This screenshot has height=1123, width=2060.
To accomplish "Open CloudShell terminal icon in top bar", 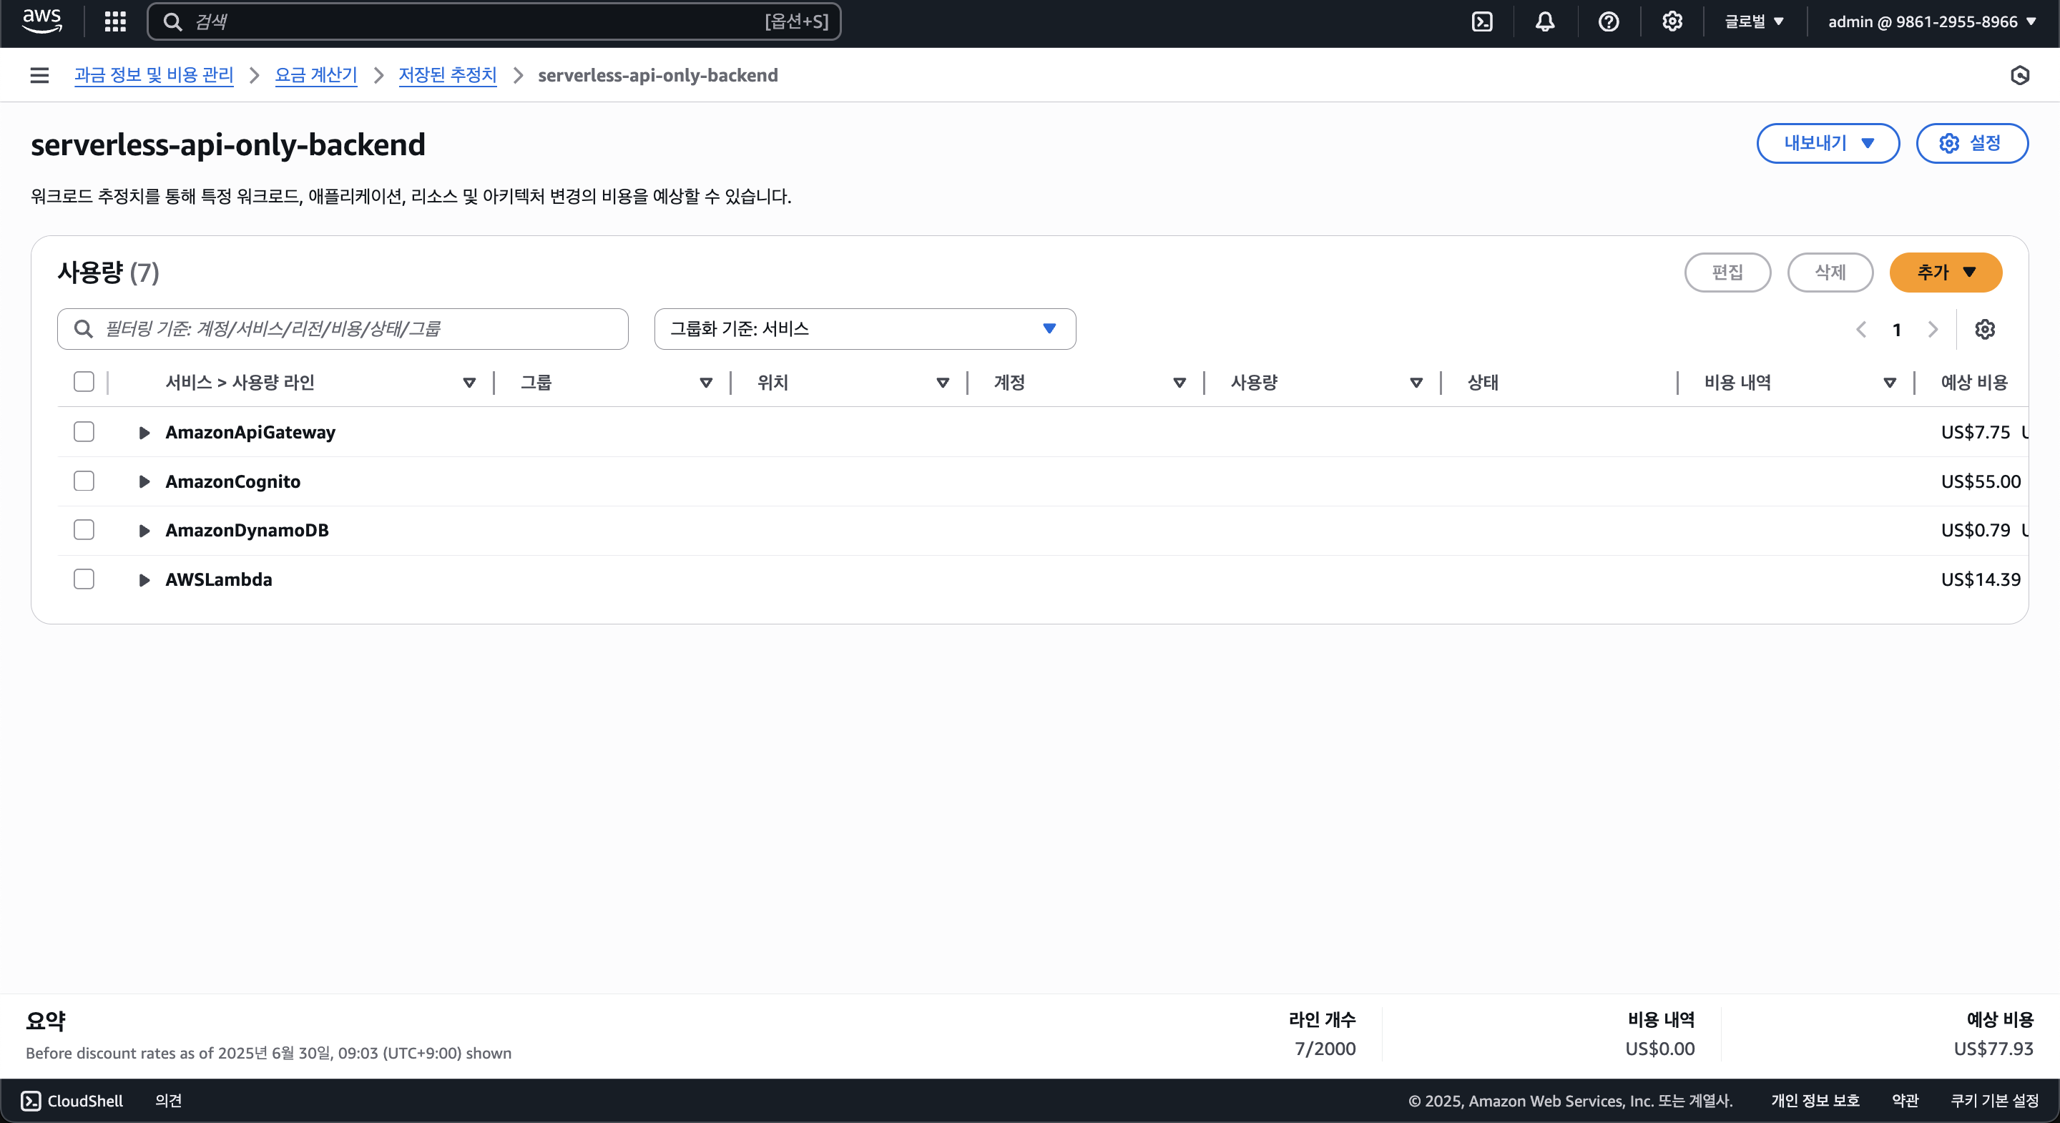I will click(x=1482, y=21).
